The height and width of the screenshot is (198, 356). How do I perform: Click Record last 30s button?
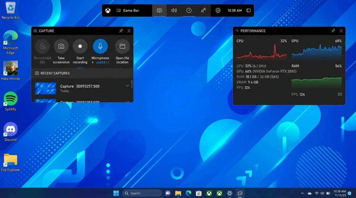tap(42, 51)
